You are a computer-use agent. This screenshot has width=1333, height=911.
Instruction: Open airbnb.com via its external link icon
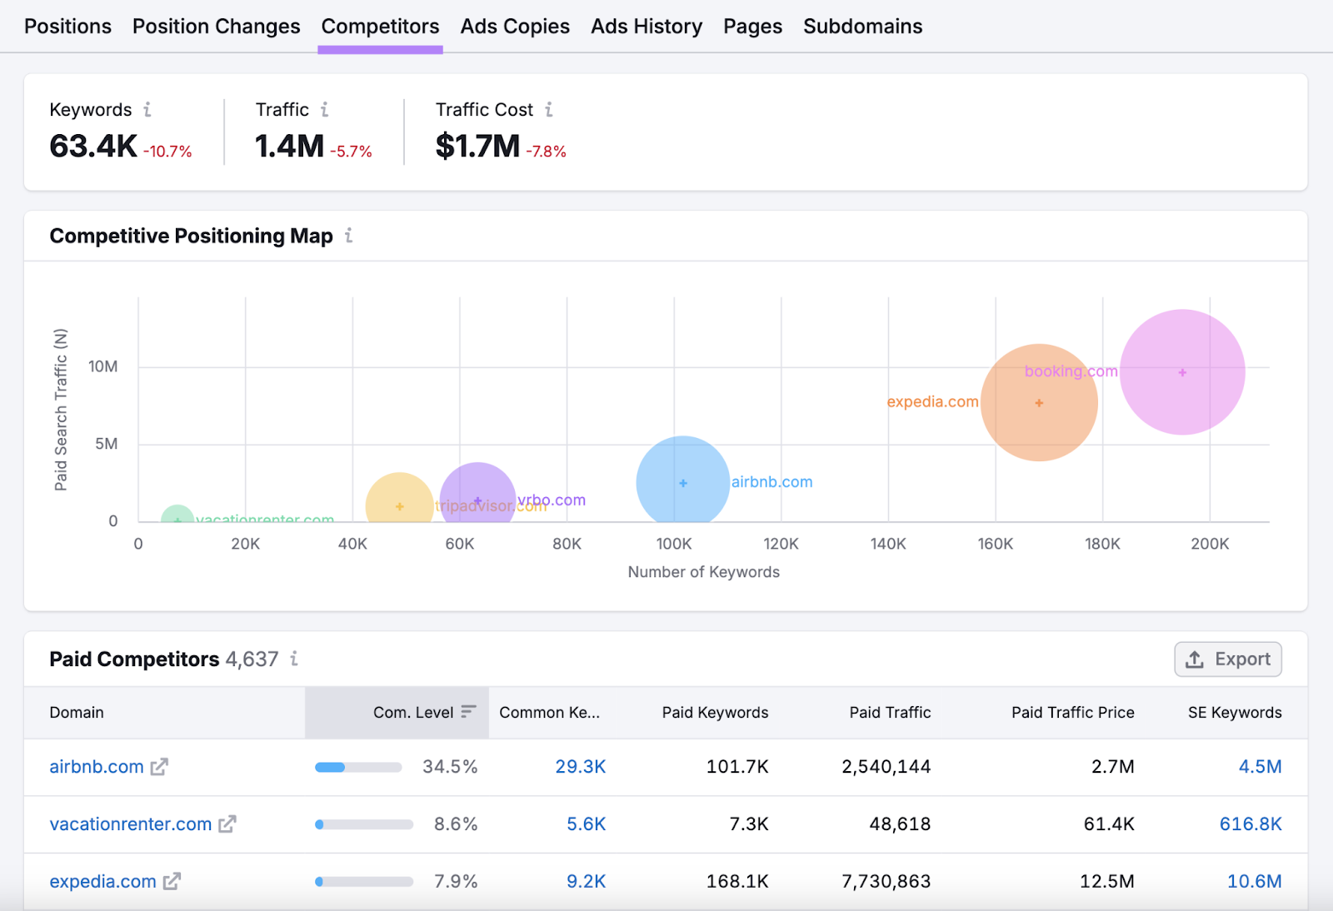click(x=160, y=768)
